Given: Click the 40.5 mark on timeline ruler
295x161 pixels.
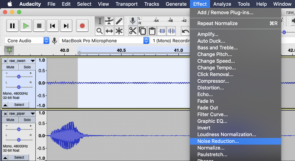Looking at the screenshot, I should [x=121, y=50].
